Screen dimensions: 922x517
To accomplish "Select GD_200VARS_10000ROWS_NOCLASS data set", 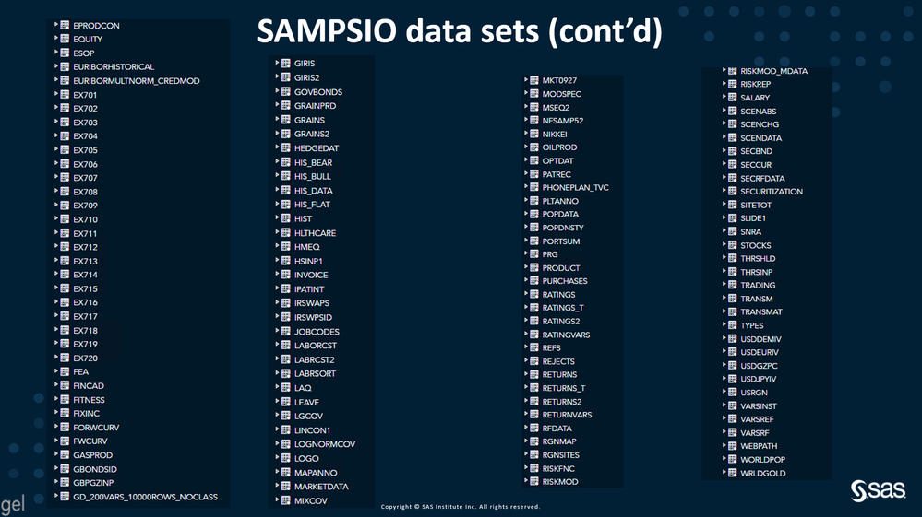I will (x=145, y=497).
